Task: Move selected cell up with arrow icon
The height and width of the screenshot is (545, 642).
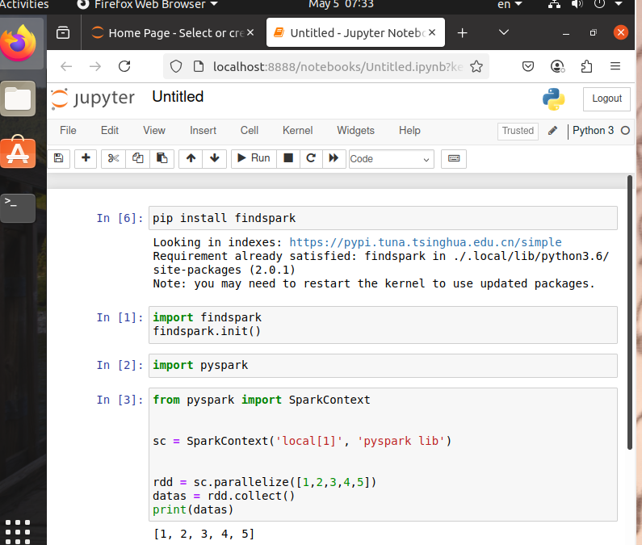Action: (191, 159)
